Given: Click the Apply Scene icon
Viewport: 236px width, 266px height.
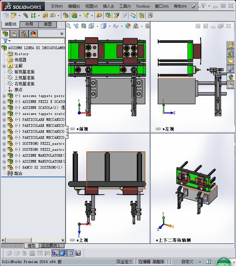Looking at the screenshot, I should [x=136, y=26].
